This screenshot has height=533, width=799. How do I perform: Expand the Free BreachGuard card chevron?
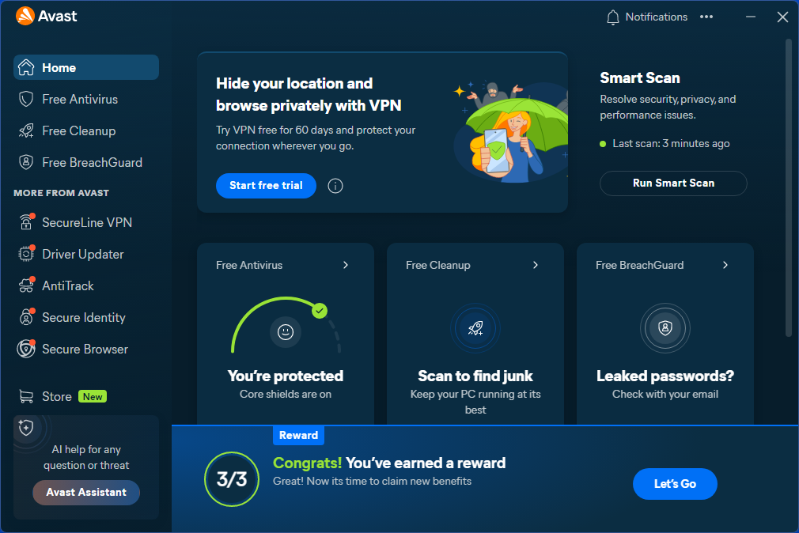(x=725, y=265)
